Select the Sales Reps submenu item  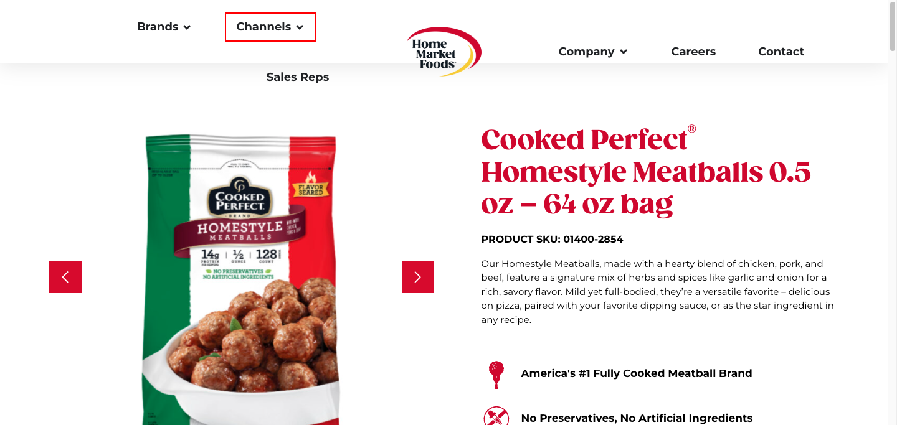[x=298, y=77]
